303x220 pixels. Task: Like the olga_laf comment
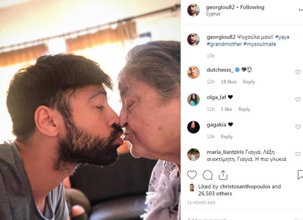coord(298,100)
